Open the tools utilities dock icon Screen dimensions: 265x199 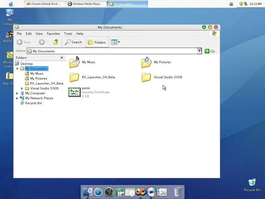point(162,192)
